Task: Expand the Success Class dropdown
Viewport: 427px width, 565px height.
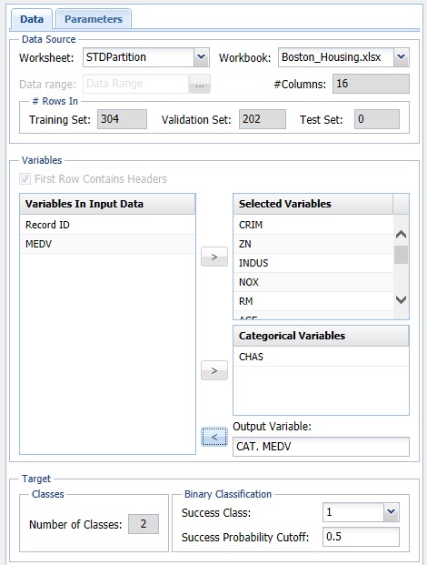Action: point(391,512)
